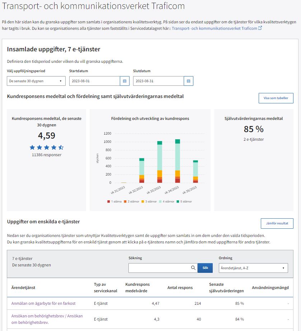Open the Ansökan om behörighetsbrev service link
Viewport: 301px width, 331px height.
click(x=47, y=319)
